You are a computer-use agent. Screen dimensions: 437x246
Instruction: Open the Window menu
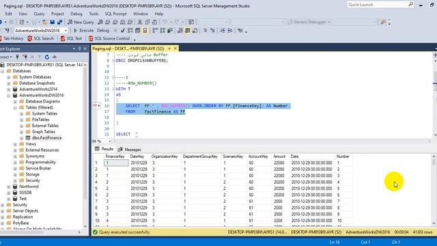[141, 14]
